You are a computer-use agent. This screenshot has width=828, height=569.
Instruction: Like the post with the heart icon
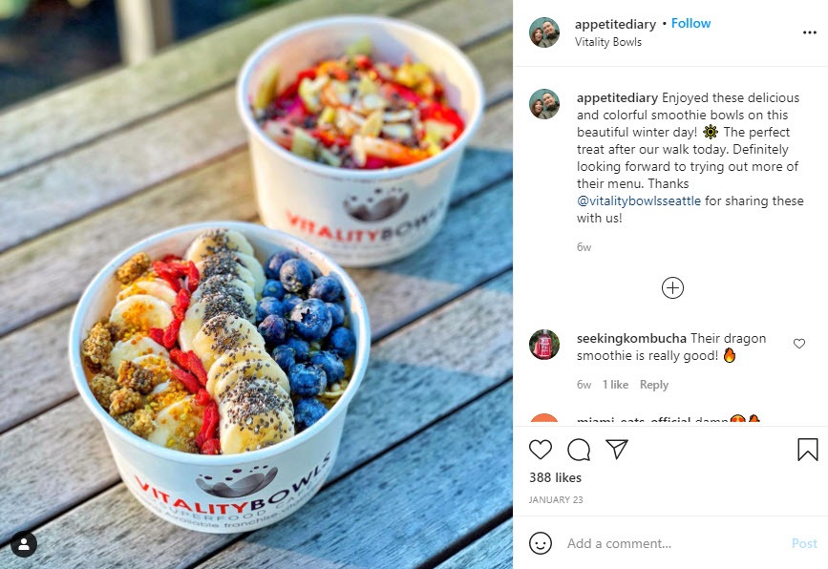pyautogui.click(x=541, y=450)
